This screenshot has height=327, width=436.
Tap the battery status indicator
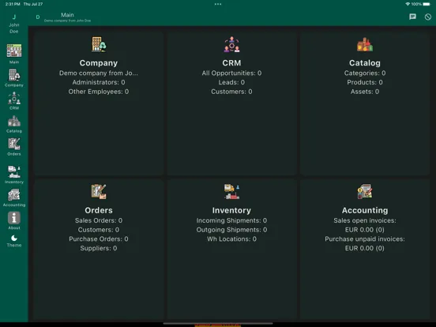tap(427, 4)
